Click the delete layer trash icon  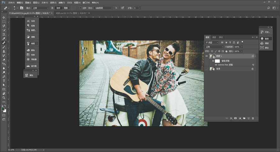pos(253,118)
